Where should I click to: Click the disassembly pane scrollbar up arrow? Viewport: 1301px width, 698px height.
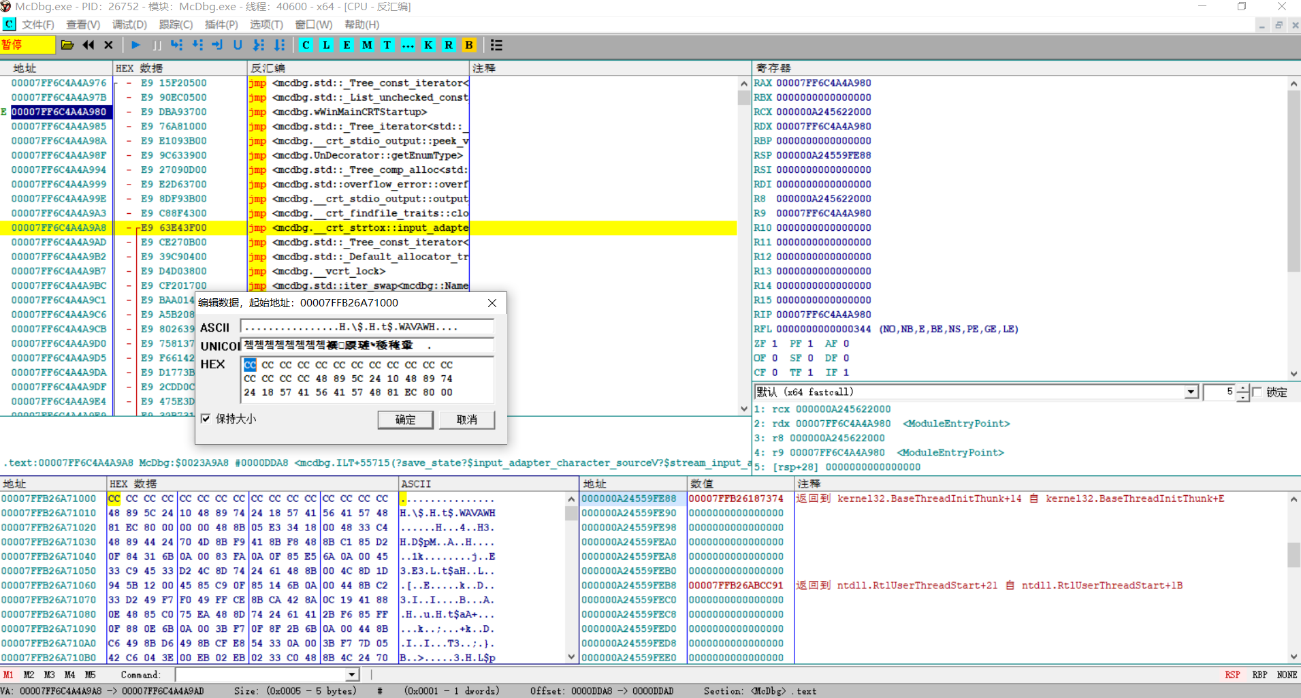coord(743,84)
